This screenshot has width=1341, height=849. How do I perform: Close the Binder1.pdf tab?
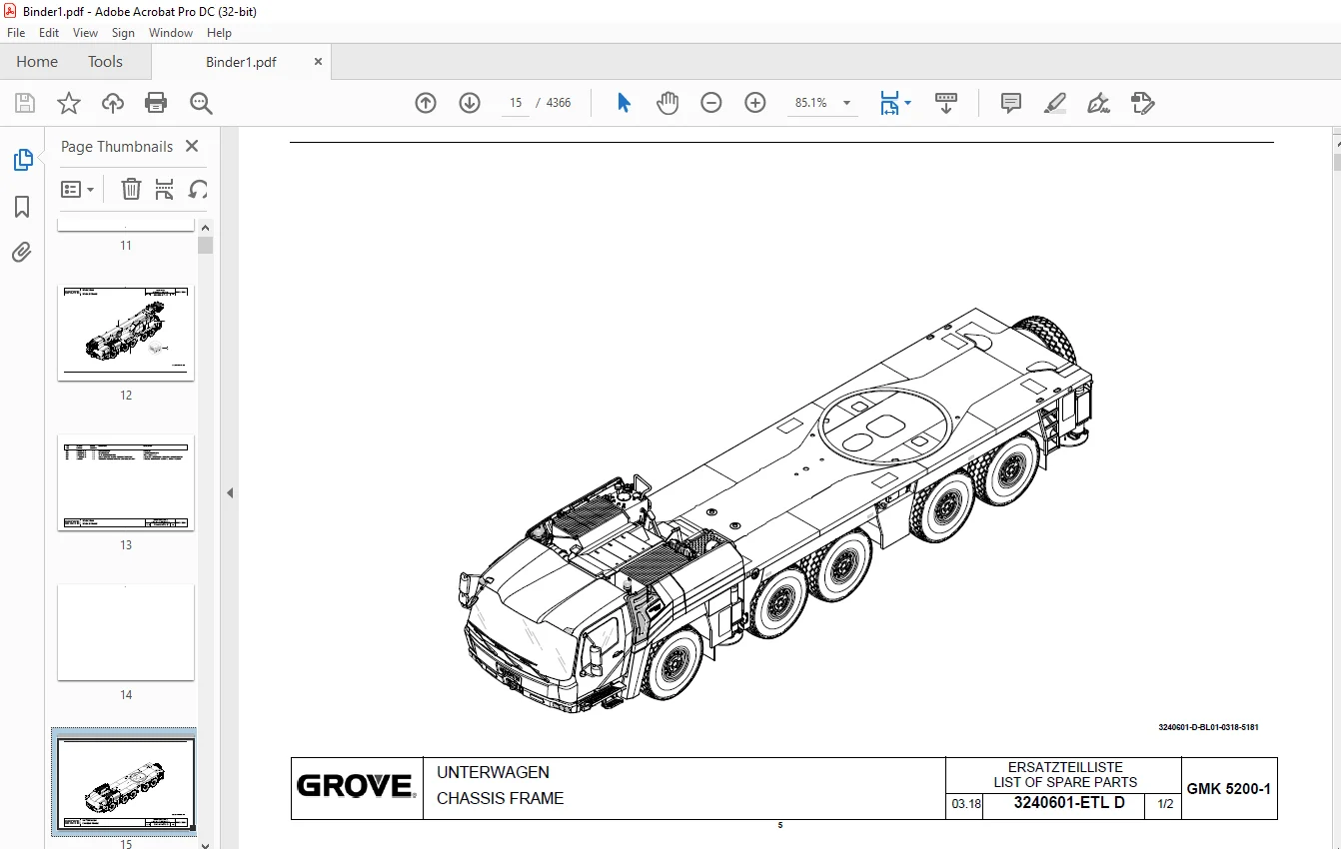[319, 61]
